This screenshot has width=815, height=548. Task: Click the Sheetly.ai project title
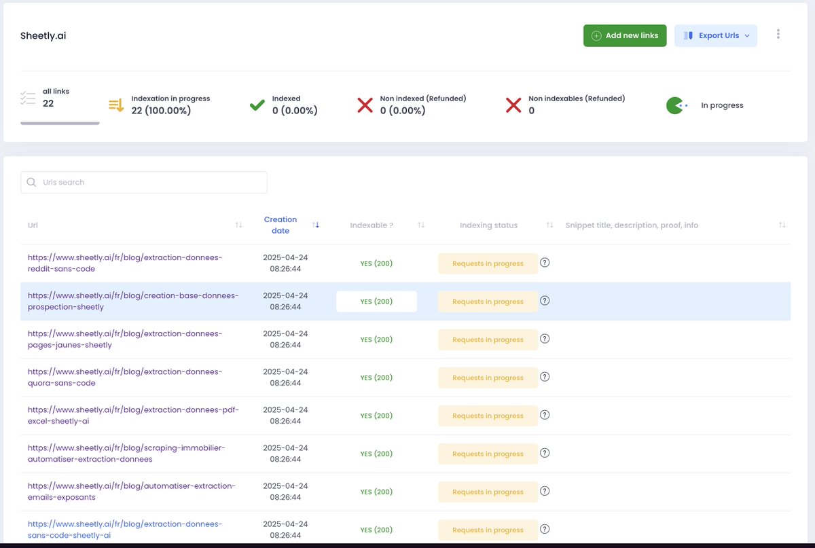(x=43, y=35)
